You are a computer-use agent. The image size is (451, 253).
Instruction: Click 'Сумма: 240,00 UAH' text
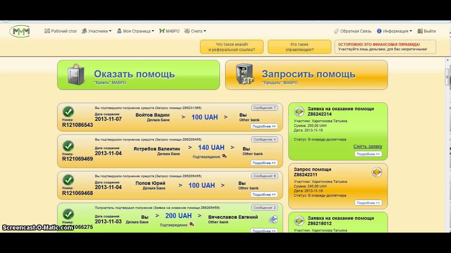click(x=310, y=186)
